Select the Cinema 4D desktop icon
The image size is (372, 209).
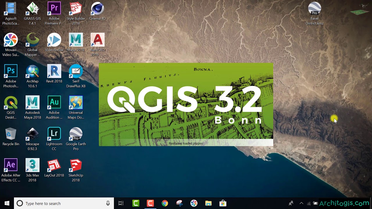97,11
